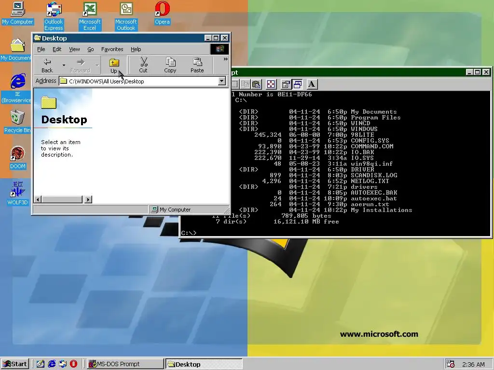Click the Windows logo throbber in Explorer

click(x=220, y=49)
